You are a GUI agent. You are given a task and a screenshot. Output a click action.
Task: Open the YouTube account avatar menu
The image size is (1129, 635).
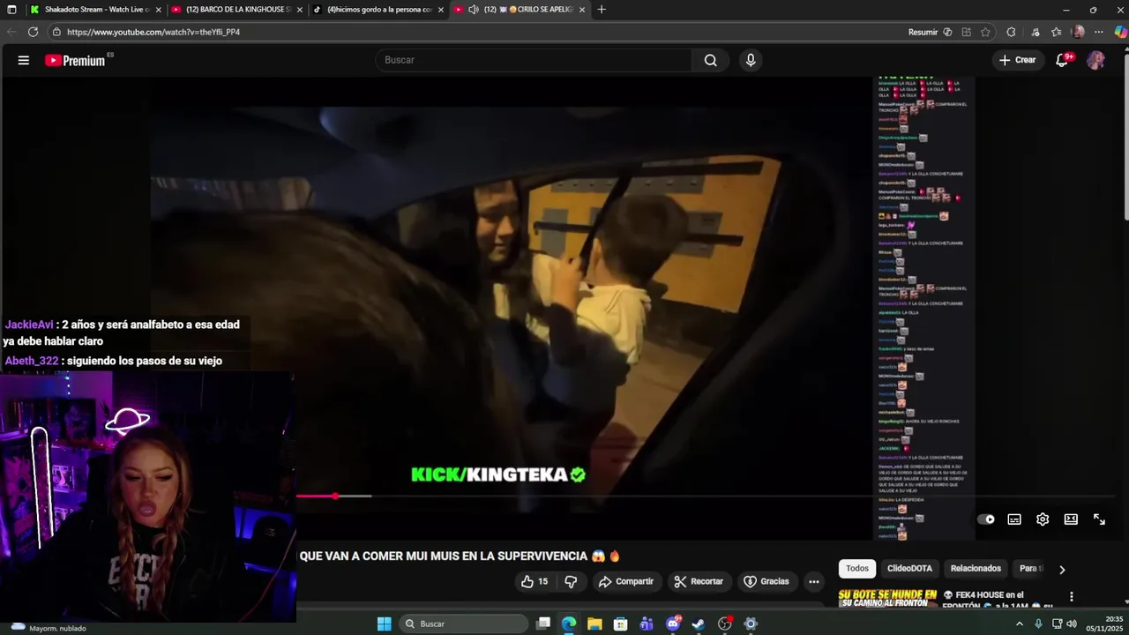coord(1095,60)
